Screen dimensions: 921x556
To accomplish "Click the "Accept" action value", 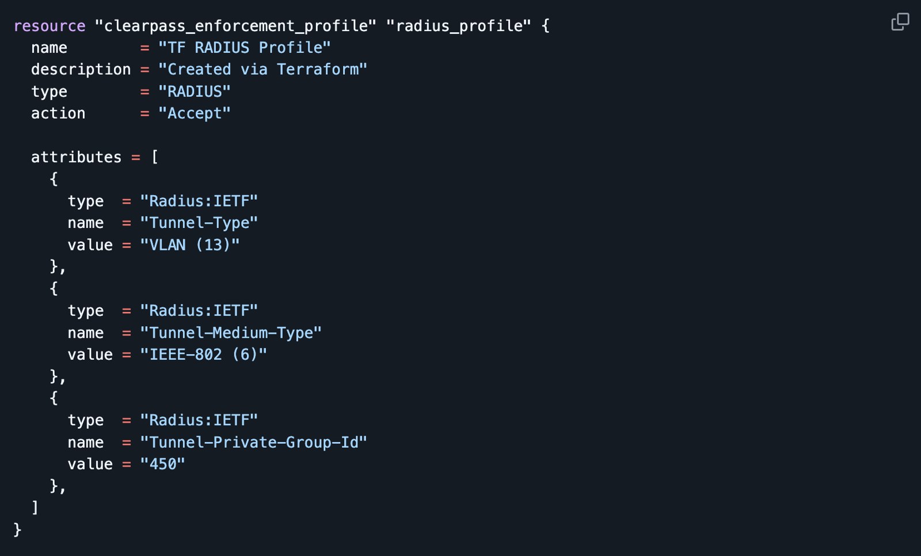I will 195,113.
